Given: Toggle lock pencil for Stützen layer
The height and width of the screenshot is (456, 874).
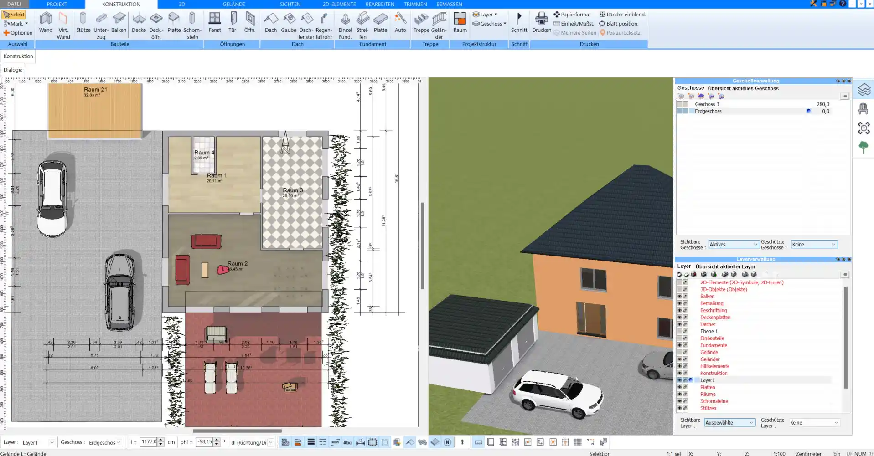Looking at the screenshot, I should (x=685, y=408).
